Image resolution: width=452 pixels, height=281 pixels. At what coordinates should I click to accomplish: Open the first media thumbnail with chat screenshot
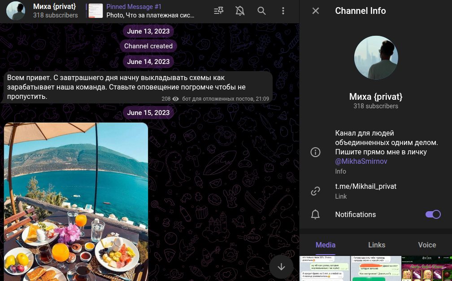[x=325, y=268]
